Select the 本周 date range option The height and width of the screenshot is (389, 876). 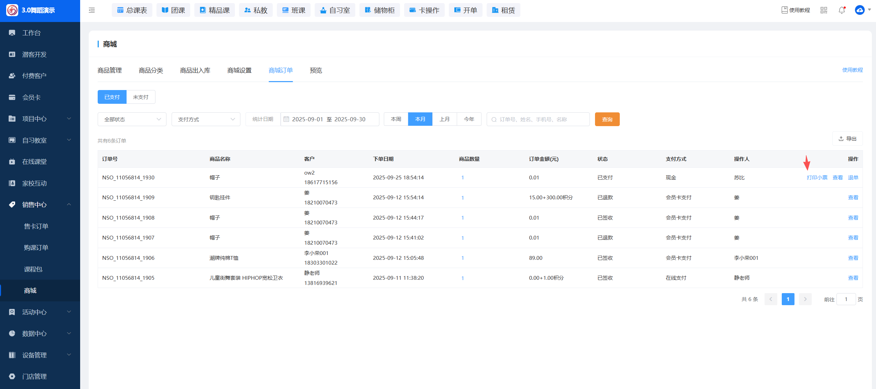396,119
